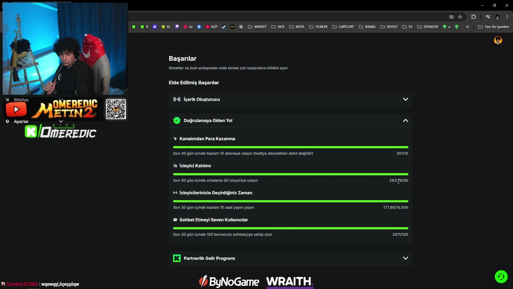
Task: Bookmark this page with the star icon
Action: point(460,17)
